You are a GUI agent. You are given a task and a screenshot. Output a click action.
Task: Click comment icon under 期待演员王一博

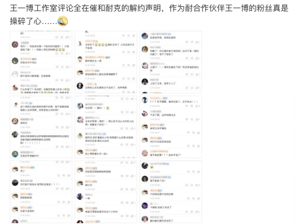129,65
